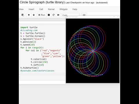The width and height of the screenshot is (139, 104).
Task: Click the 't.circle(150)' line
Action: [39, 62]
